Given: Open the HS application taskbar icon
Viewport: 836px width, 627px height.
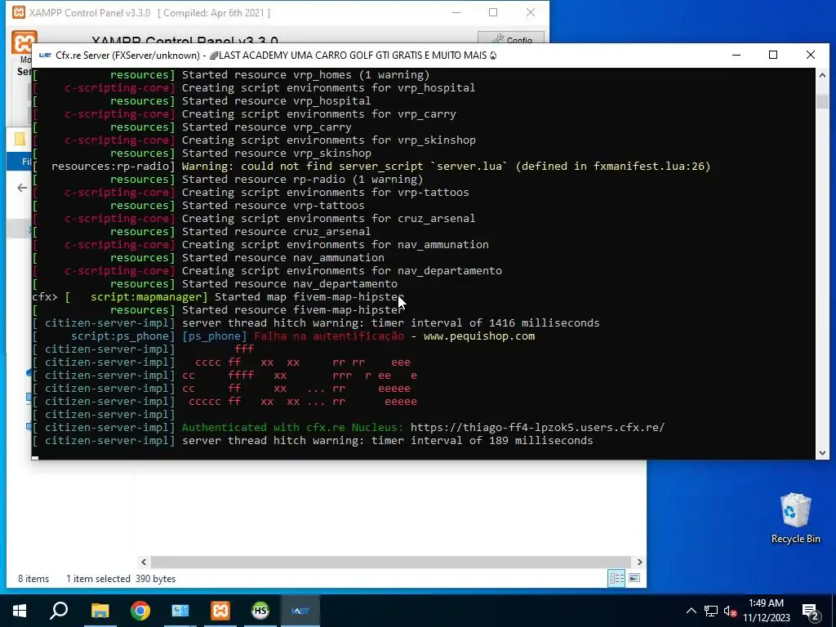Looking at the screenshot, I should click(x=260, y=611).
